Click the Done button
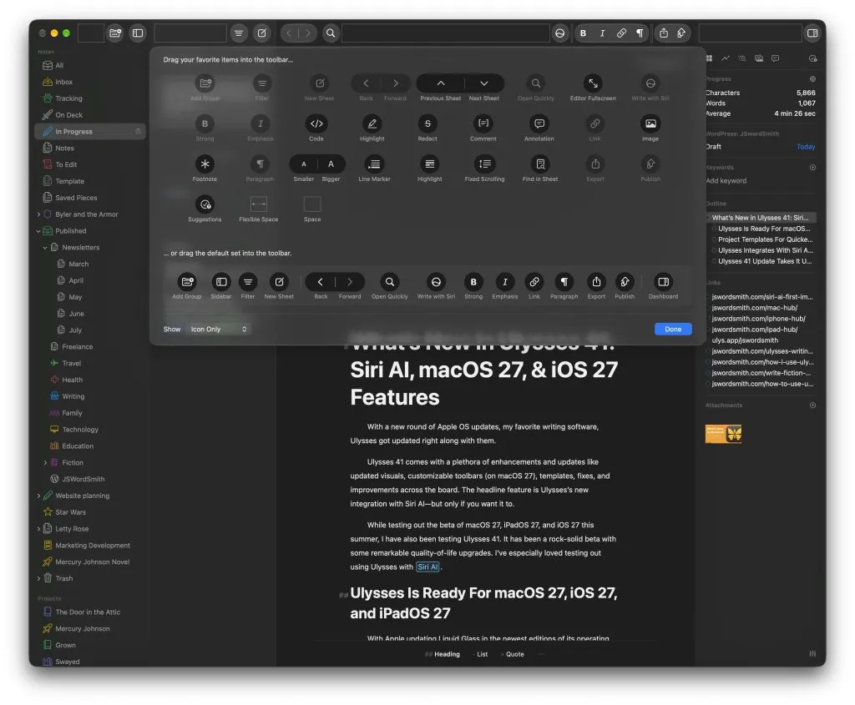 [673, 329]
